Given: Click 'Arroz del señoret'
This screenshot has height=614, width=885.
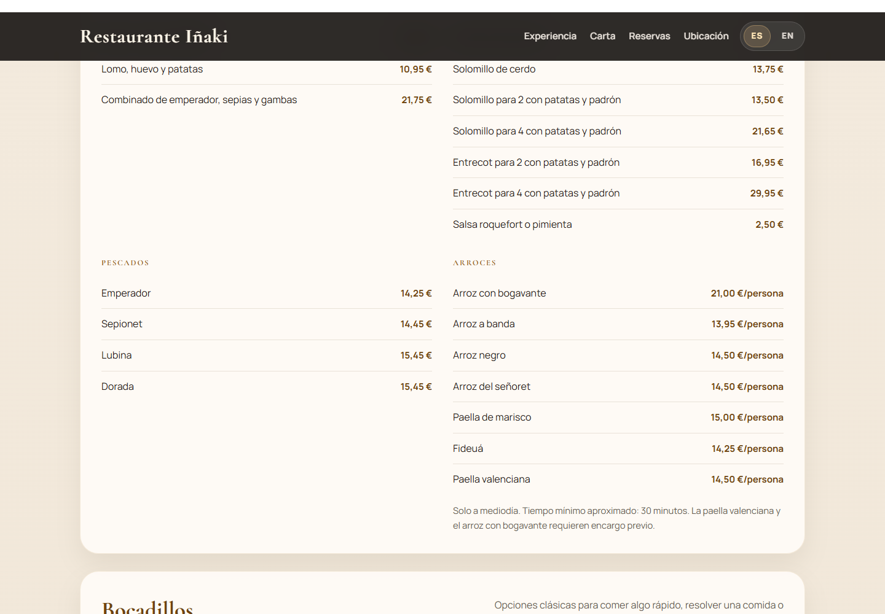Looking at the screenshot, I should tap(491, 387).
